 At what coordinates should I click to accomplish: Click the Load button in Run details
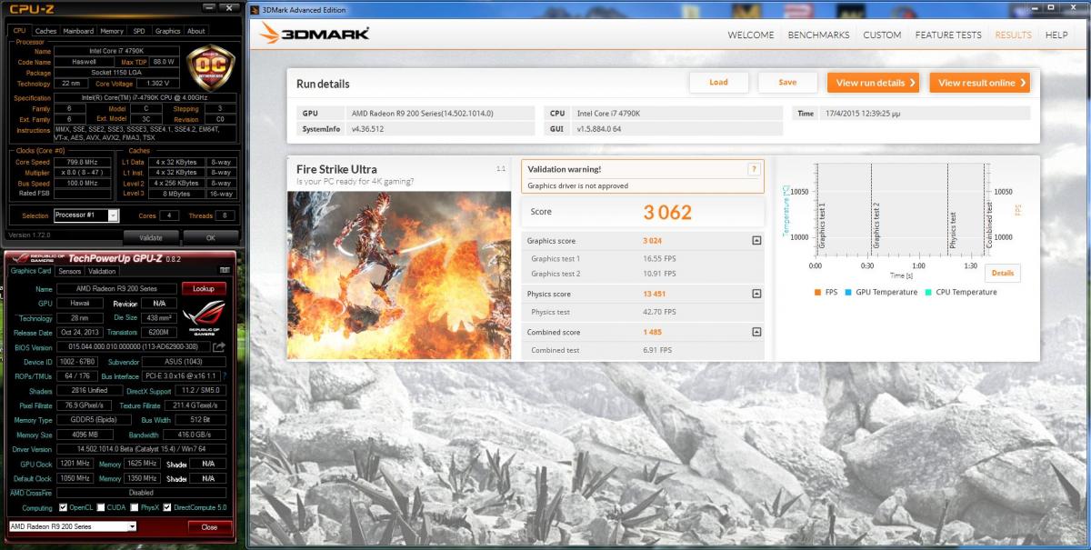(718, 82)
